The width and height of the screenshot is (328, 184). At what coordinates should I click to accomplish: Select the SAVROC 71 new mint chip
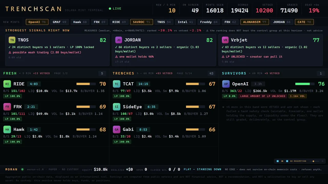pyautogui.click(x=141, y=22)
